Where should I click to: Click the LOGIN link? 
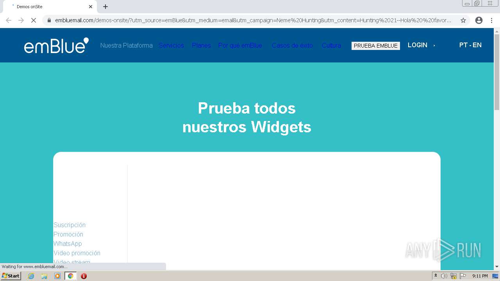click(418, 45)
